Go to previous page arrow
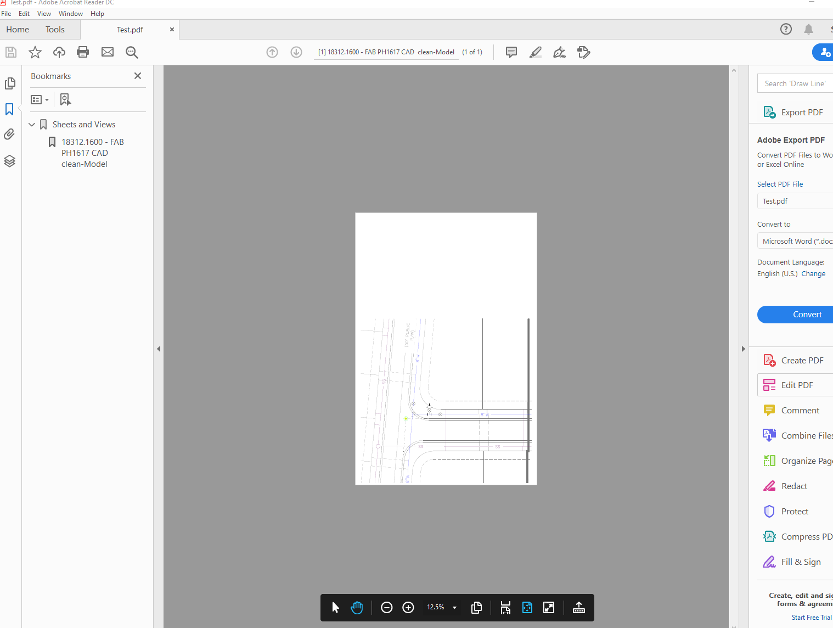The width and height of the screenshot is (833, 628). click(272, 52)
